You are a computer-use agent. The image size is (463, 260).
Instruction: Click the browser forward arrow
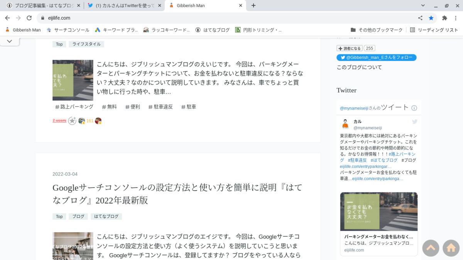[18, 18]
